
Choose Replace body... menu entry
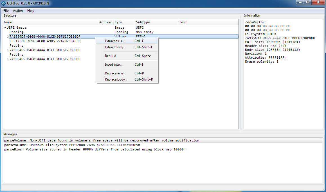(127, 79)
